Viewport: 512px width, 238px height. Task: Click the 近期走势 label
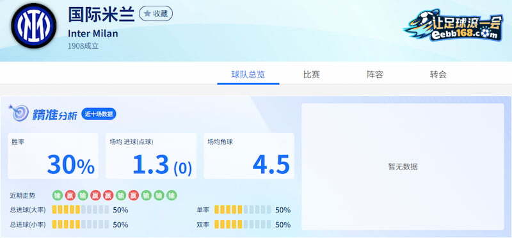(22, 196)
